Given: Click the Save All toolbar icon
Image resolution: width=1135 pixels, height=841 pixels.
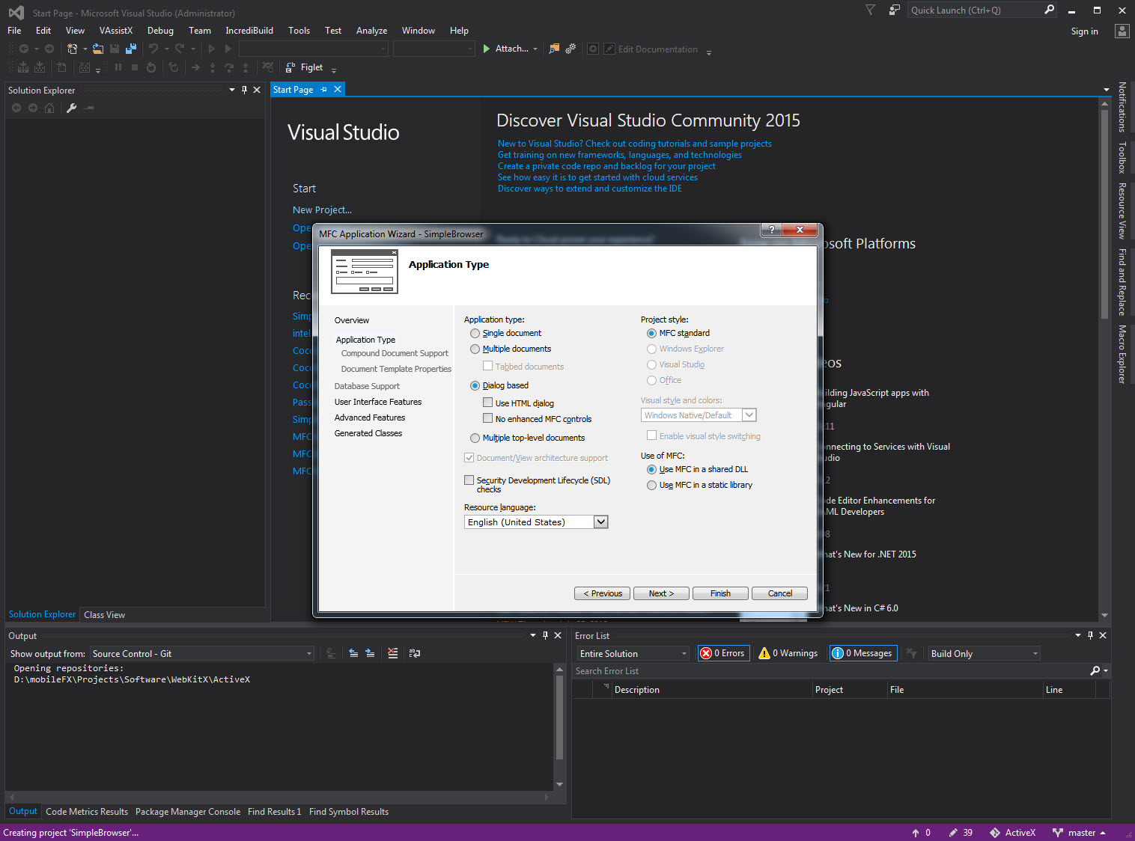Looking at the screenshot, I should (x=131, y=49).
